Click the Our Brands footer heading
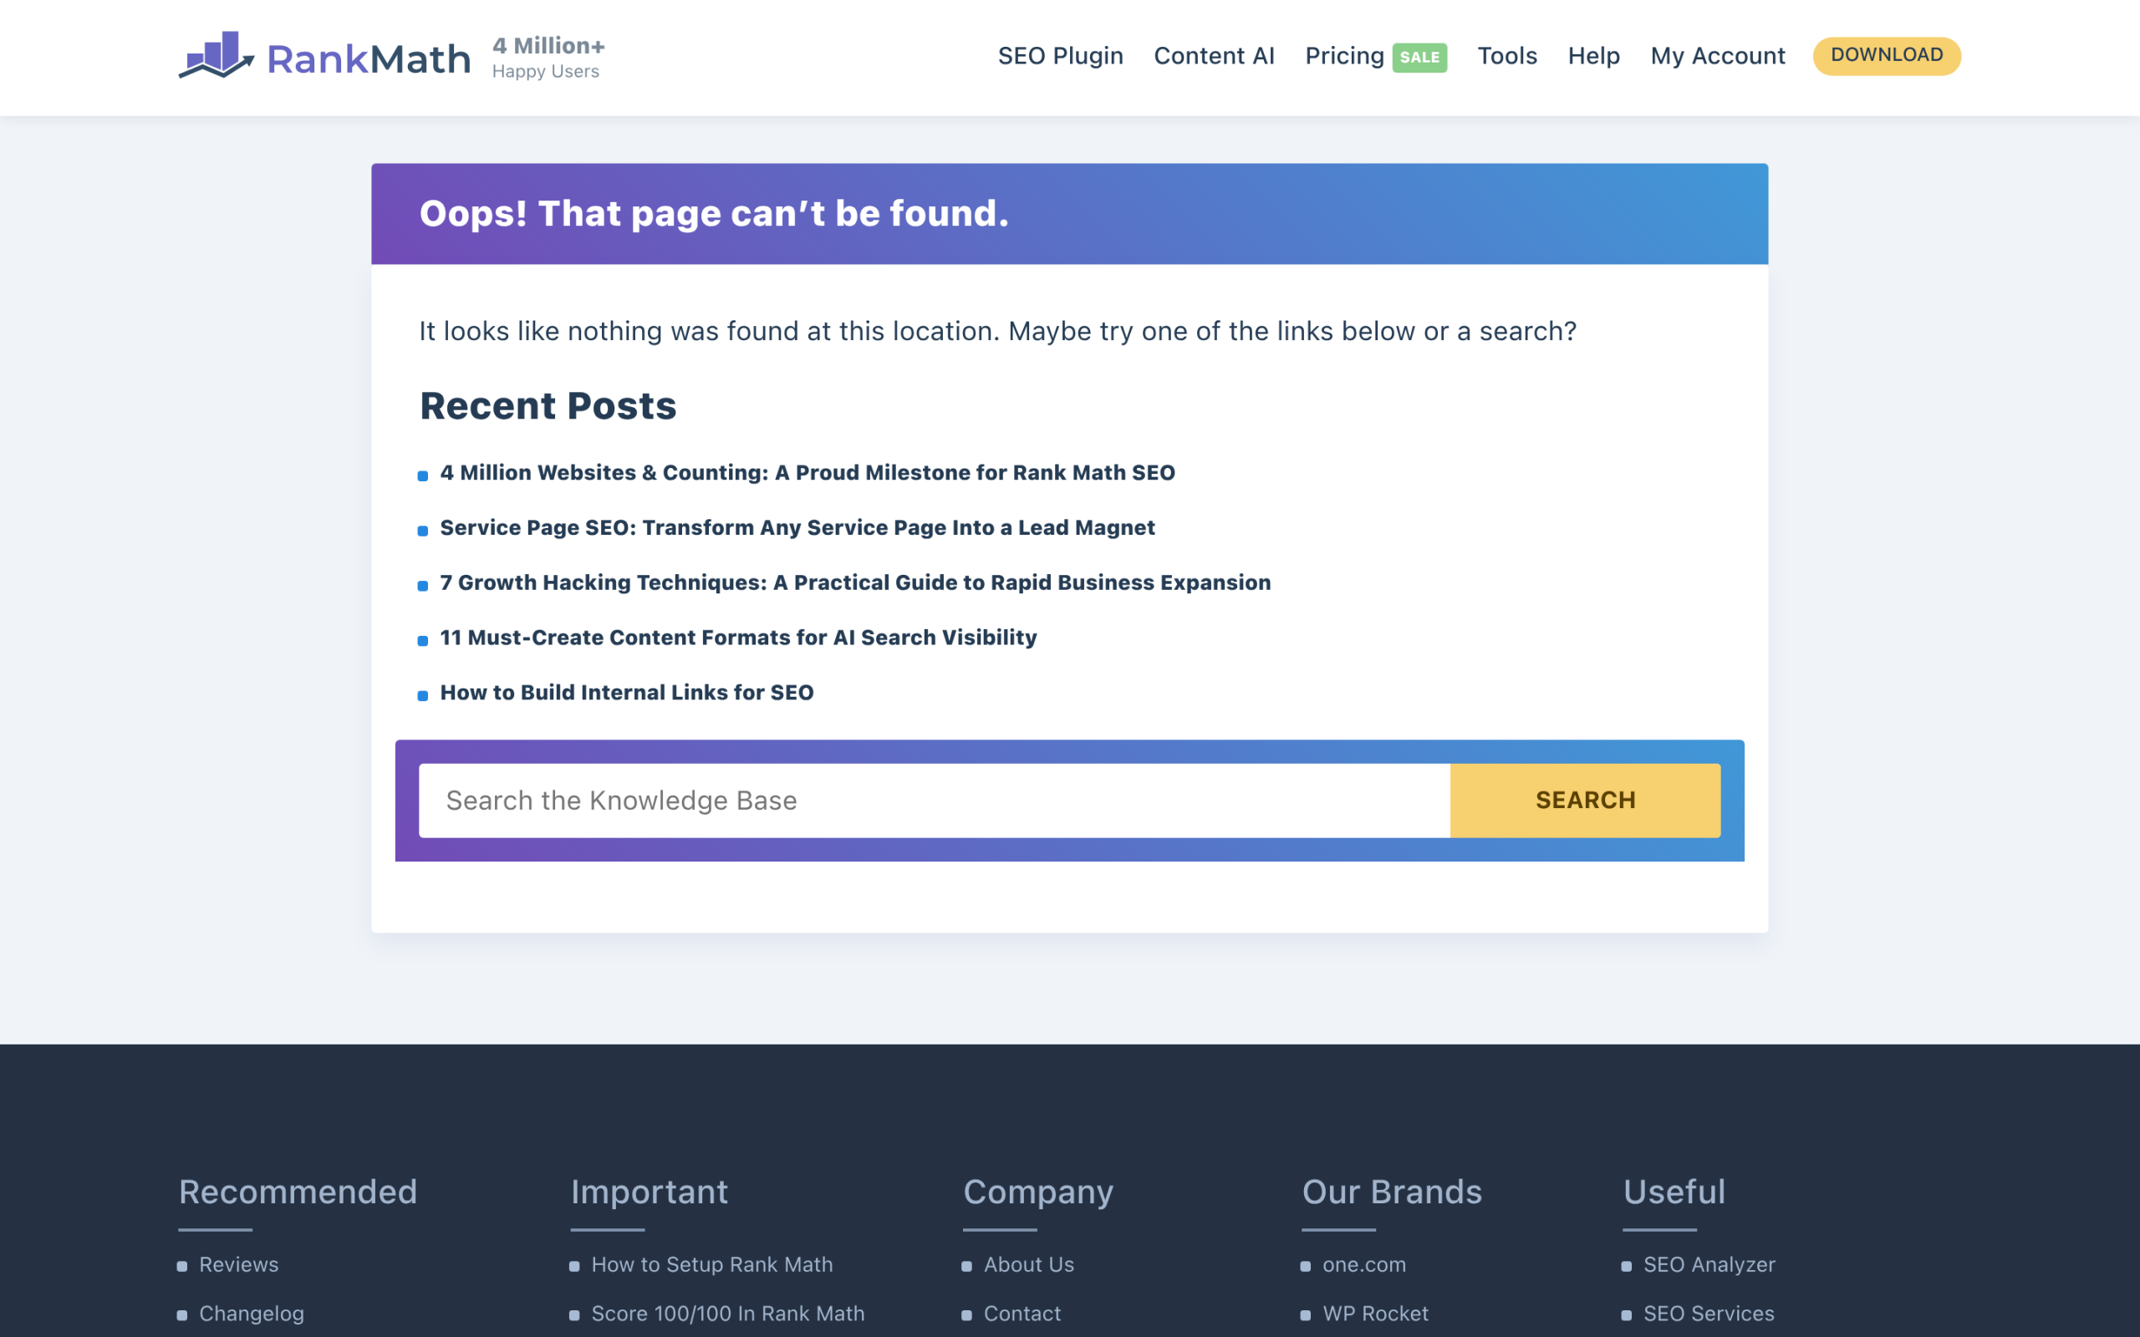This screenshot has width=2140, height=1337. (1391, 1192)
